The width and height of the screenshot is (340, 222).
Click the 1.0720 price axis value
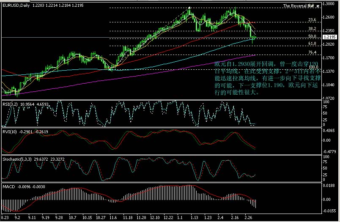pyautogui.click(x=328, y=98)
